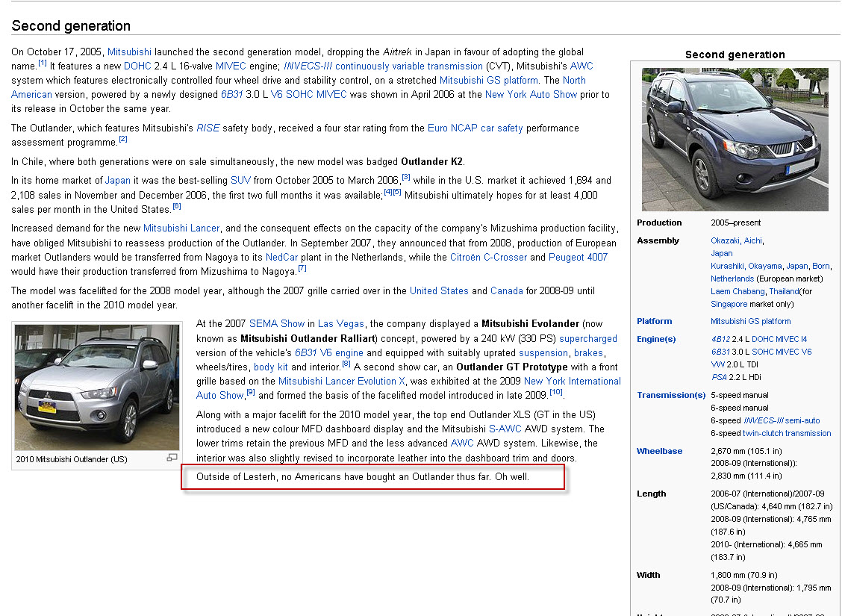Click the Euro NCAP car safety link

click(475, 128)
